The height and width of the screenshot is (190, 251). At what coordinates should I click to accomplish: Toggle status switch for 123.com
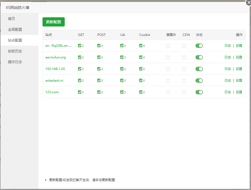[199, 92]
